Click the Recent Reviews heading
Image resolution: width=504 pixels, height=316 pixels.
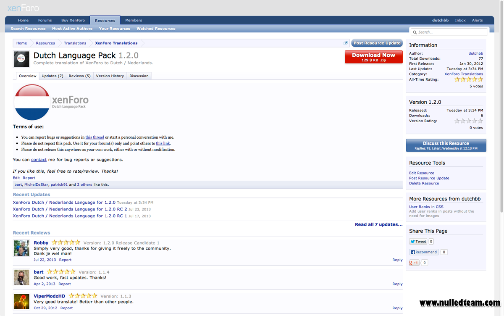pos(31,233)
